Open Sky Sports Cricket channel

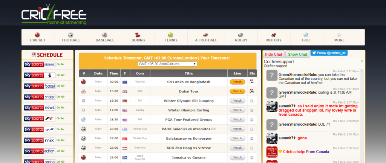40,97
